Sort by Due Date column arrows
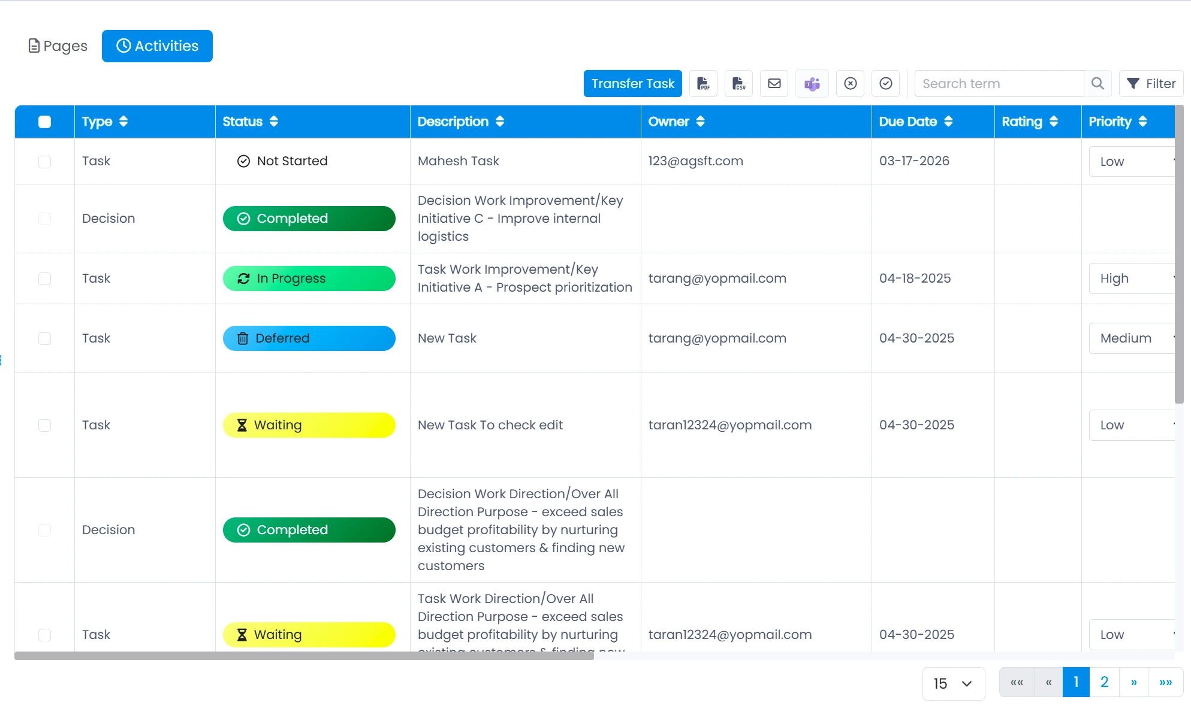The height and width of the screenshot is (721, 1191). (948, 122)
